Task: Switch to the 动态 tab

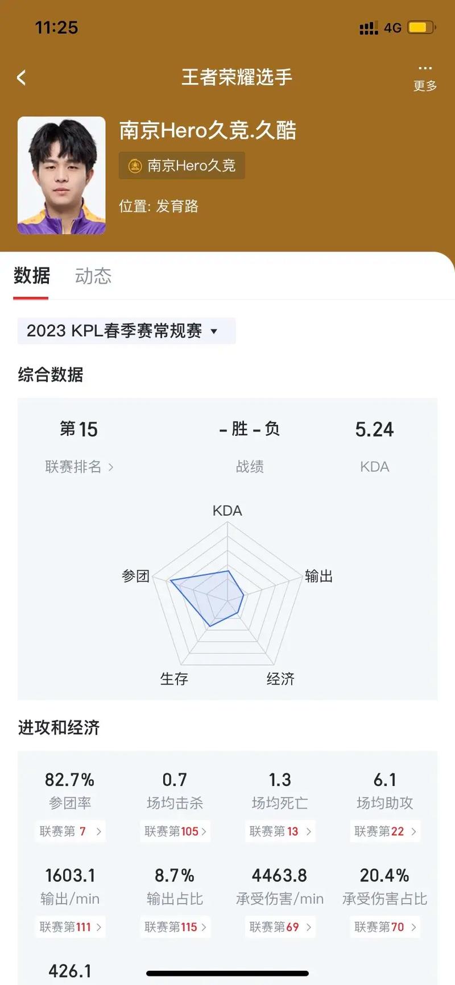Action: [93, 276]
